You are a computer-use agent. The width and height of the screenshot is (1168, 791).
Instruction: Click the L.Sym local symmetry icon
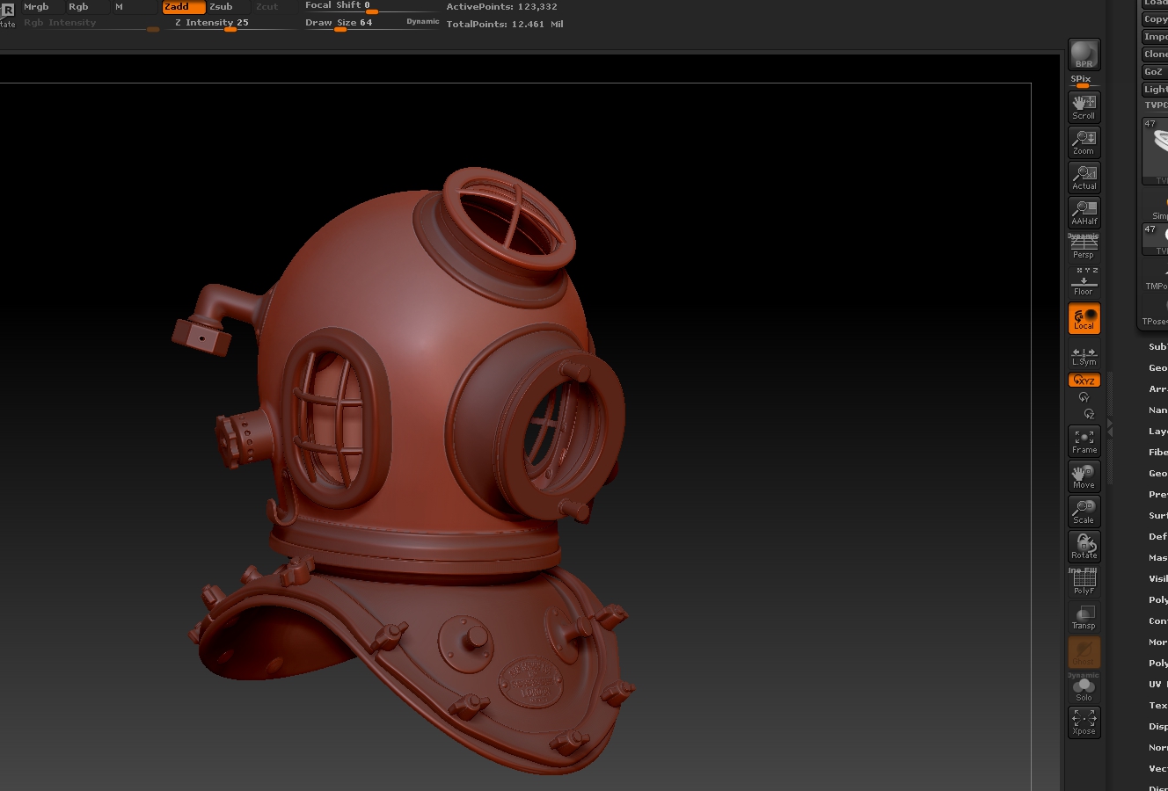(1084, 355)
